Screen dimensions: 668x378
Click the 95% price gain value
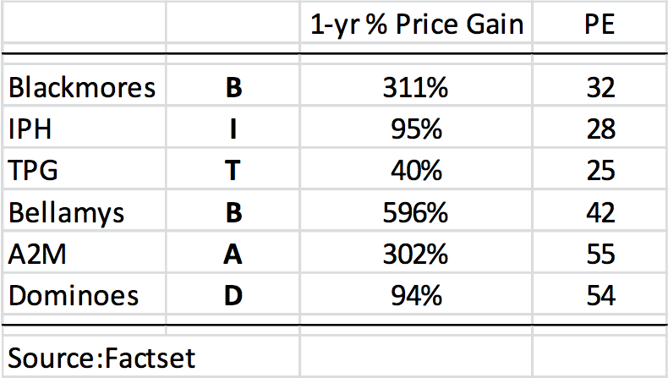click(417, 129)
